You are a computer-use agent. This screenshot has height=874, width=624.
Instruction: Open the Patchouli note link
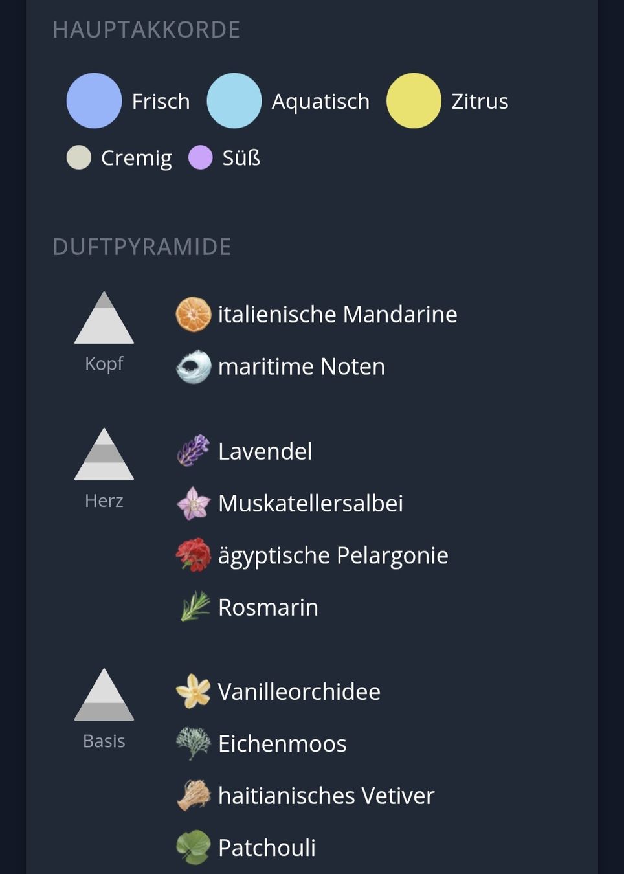click(x=267, y=847)
